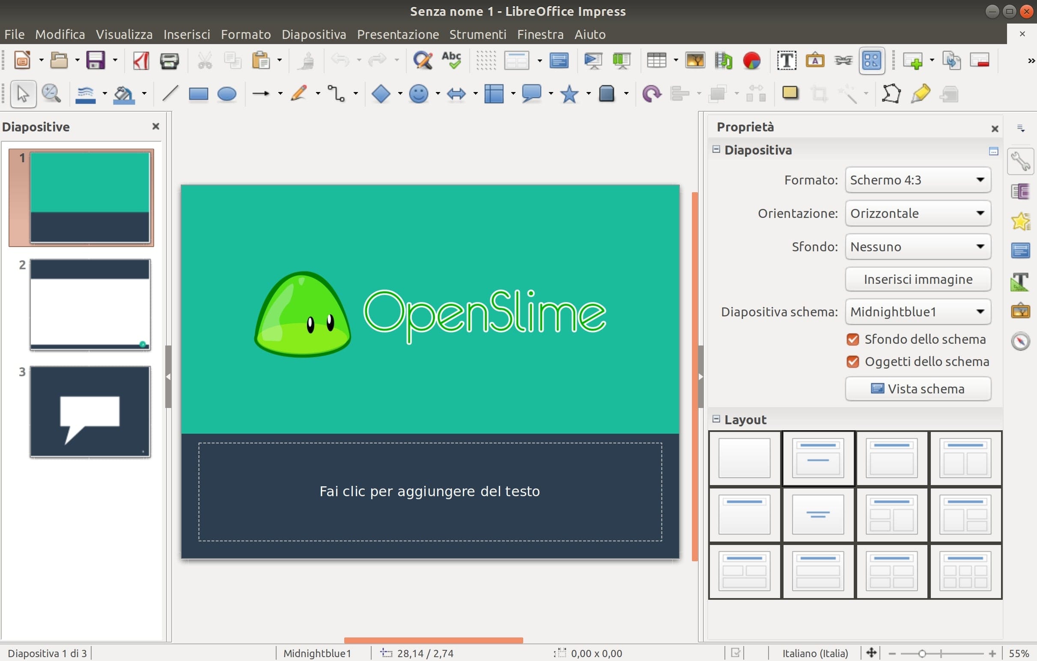Disable Oggetti dello schema checkbox
The height and width of the screenshot is (661, 1037).
[853, 362]
